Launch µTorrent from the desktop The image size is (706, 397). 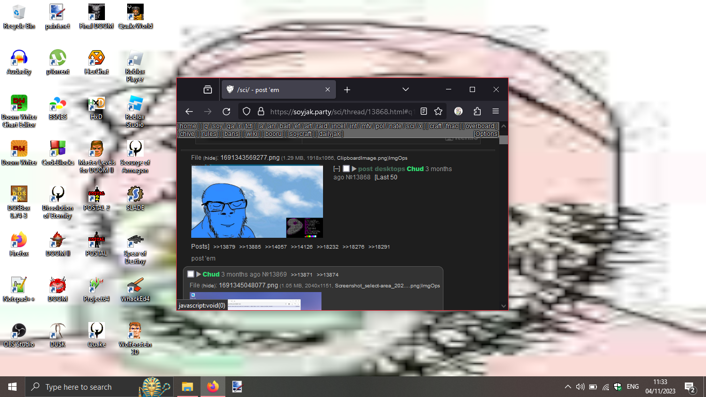click(57, 62)
